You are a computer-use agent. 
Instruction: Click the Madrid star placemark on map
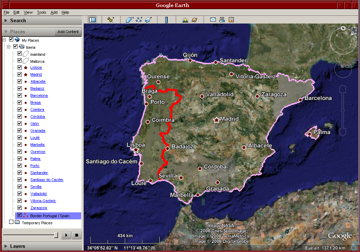pyautogui.click(x=216, y=120)
